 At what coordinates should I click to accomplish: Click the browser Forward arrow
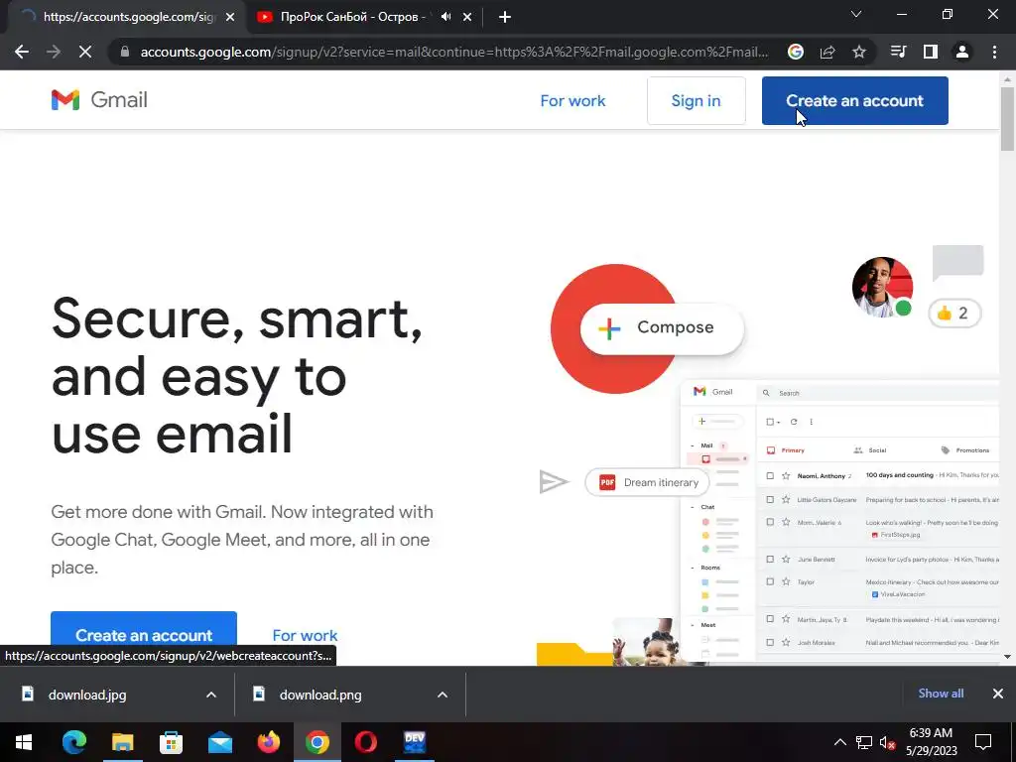click(54, 52)
